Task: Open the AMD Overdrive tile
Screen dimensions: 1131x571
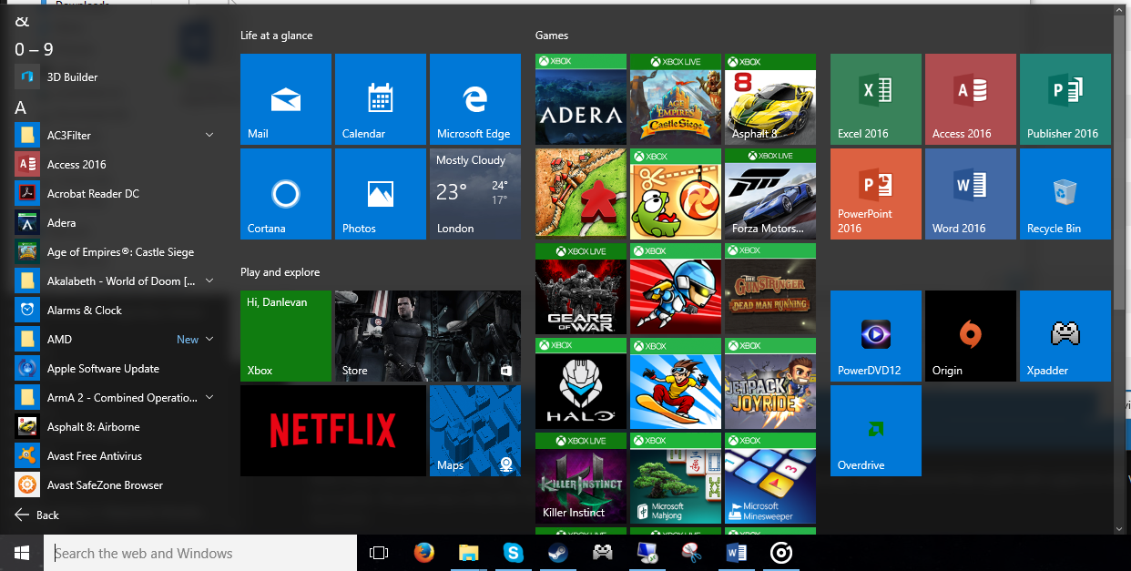Action: [876, 431]
